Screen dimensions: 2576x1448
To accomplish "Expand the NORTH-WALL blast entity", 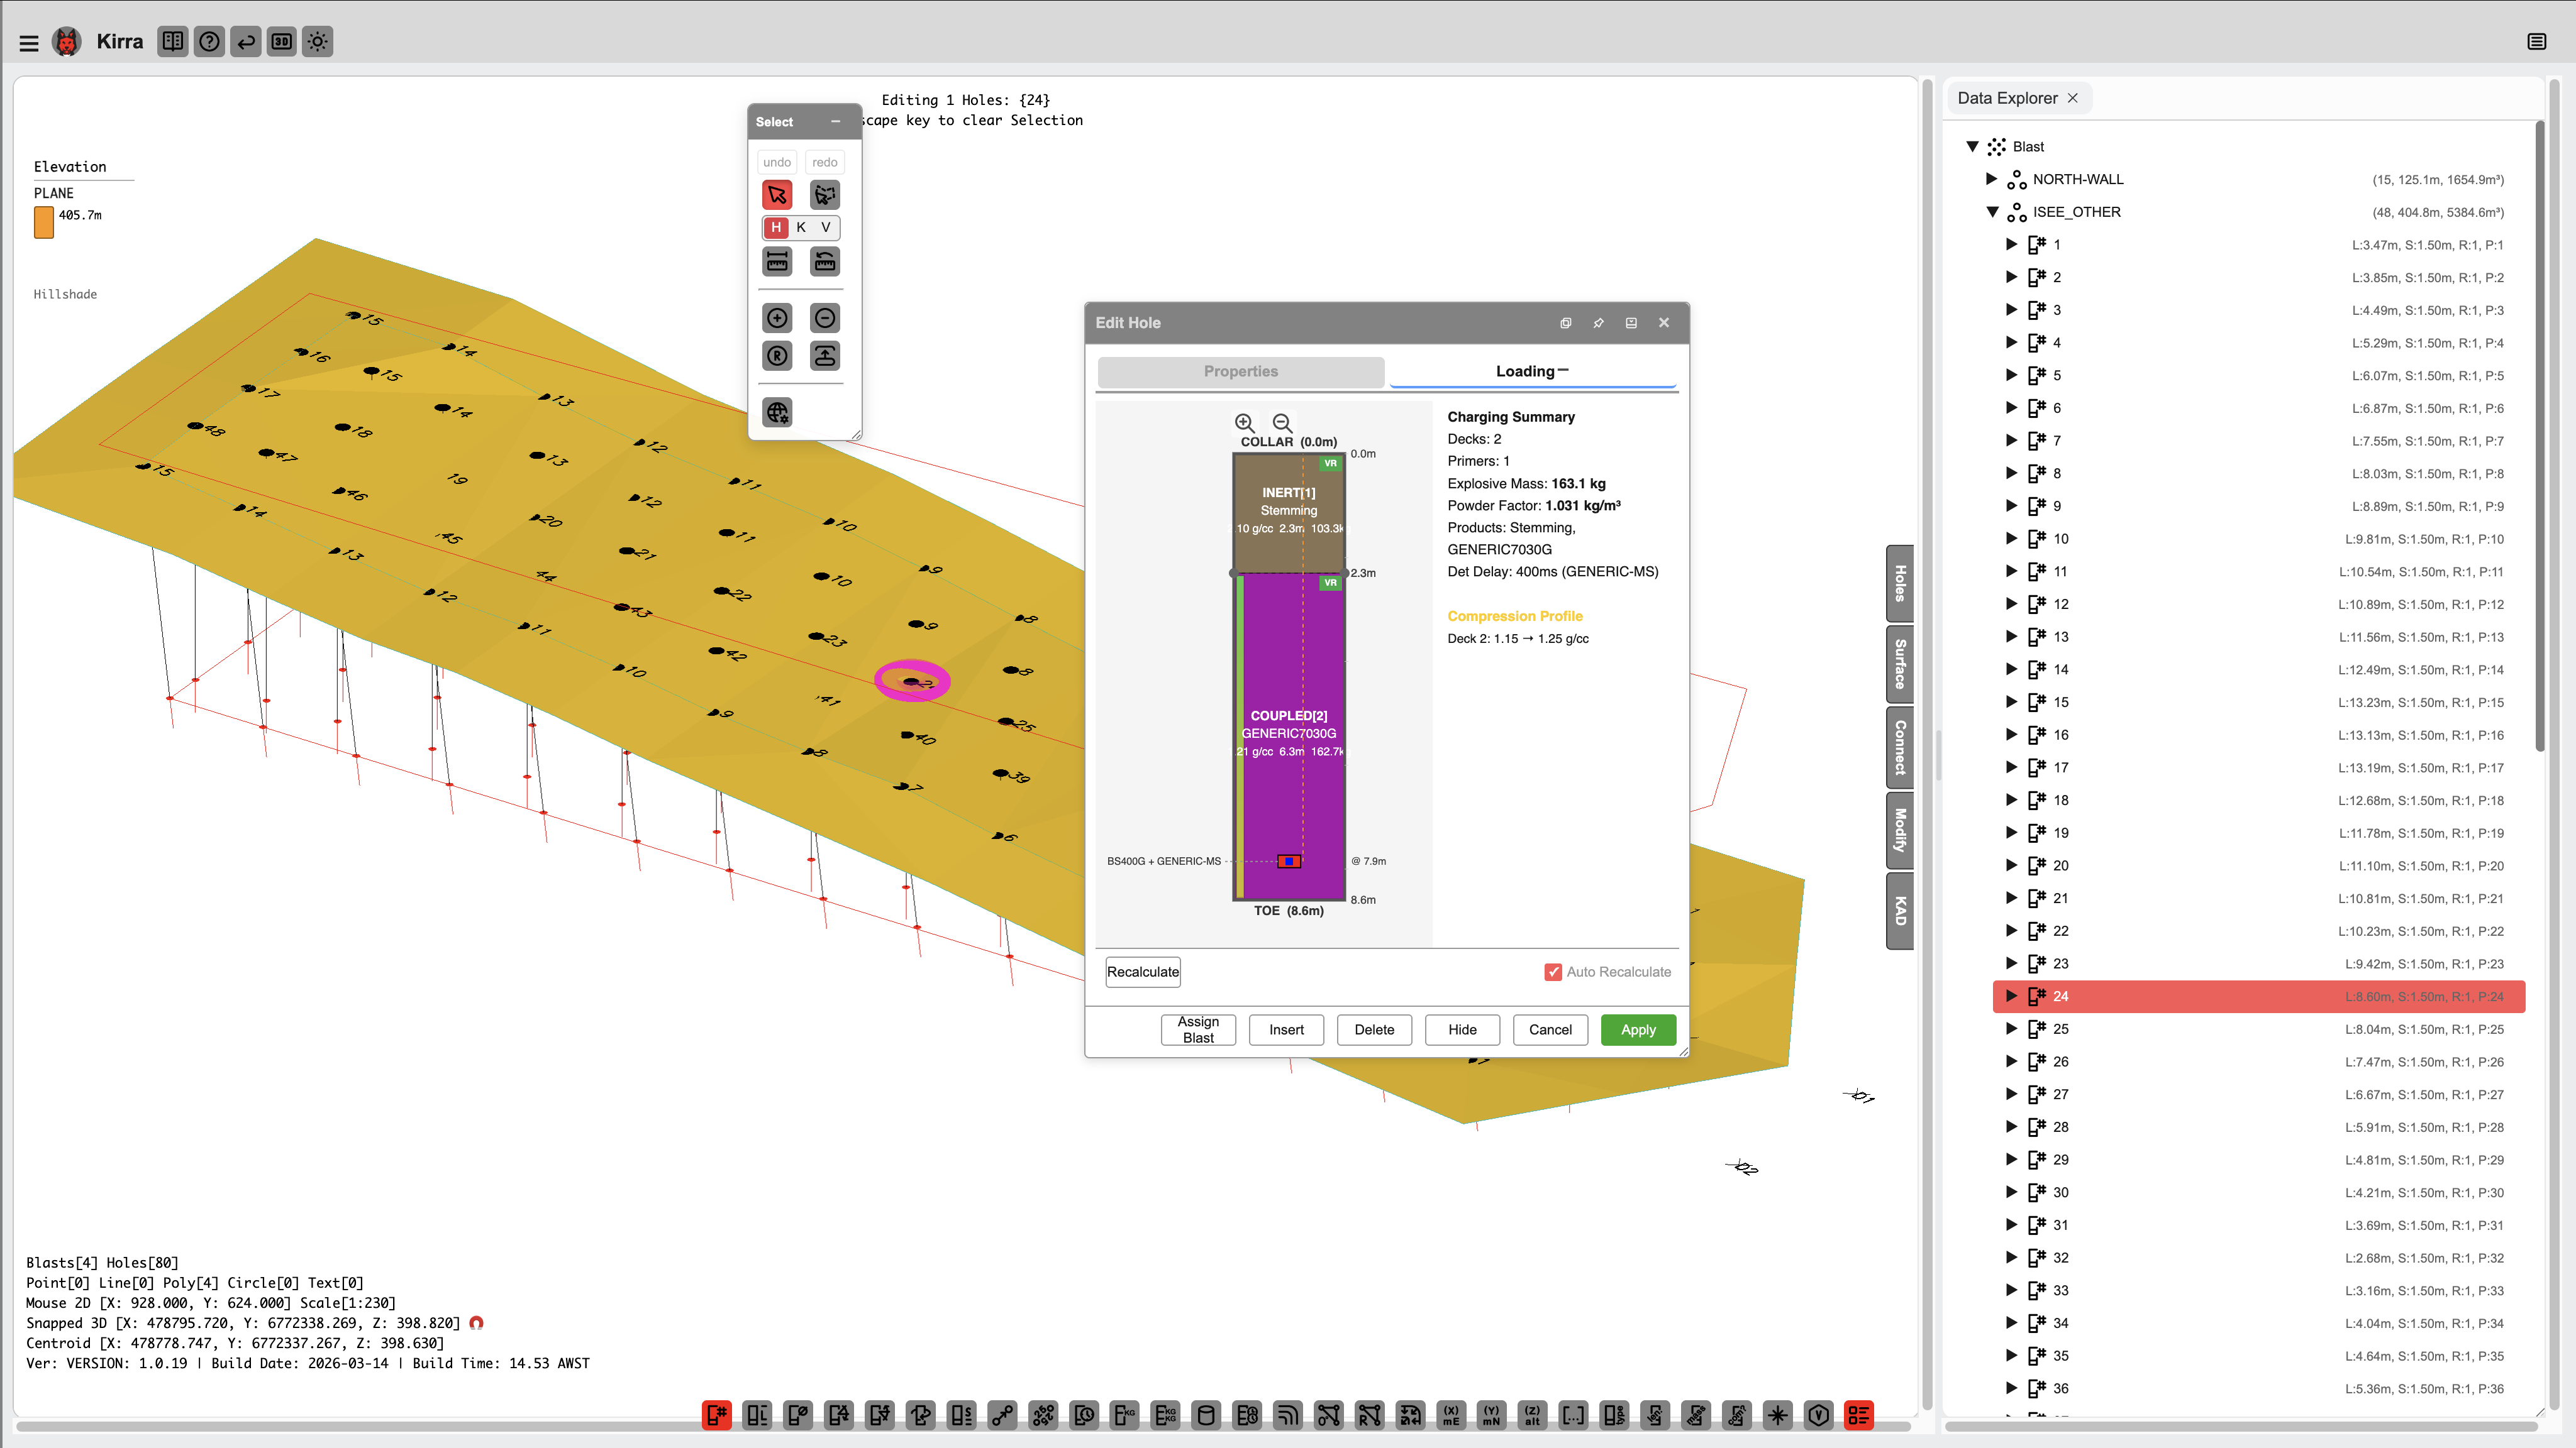I will (x=1991, y=179).
